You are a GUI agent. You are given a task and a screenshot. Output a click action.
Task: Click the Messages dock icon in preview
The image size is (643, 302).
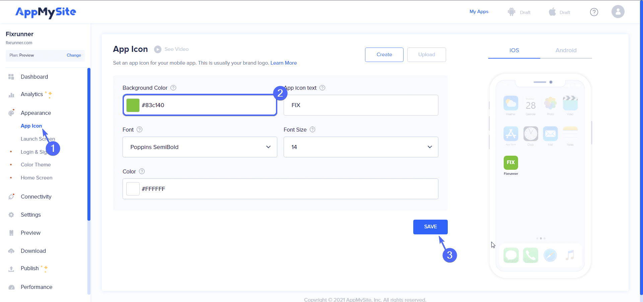pos(511,255)
